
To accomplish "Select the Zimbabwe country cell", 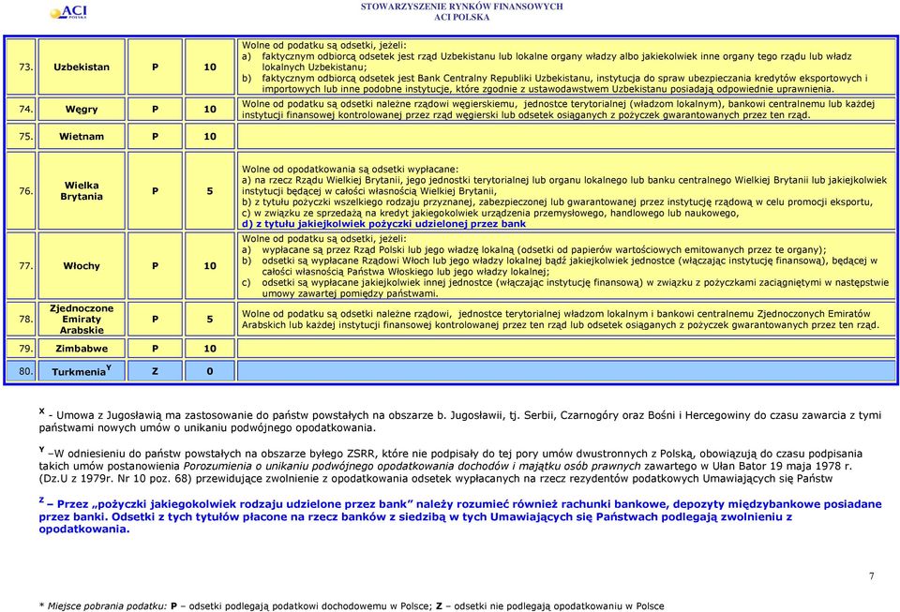I will [82, 348].
